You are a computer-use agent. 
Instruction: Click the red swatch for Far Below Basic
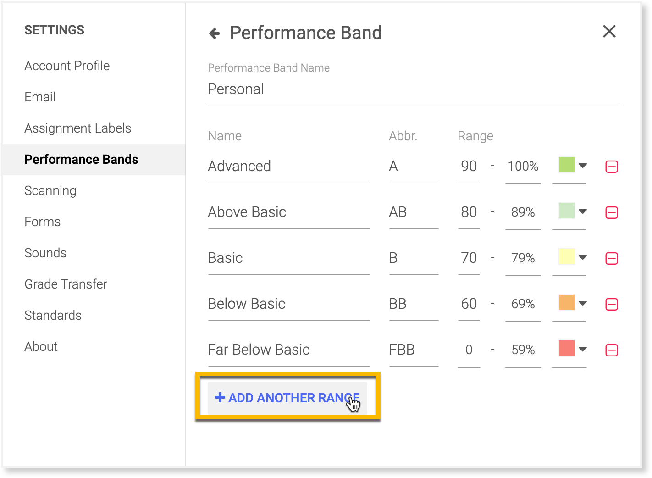coord(567,348)
